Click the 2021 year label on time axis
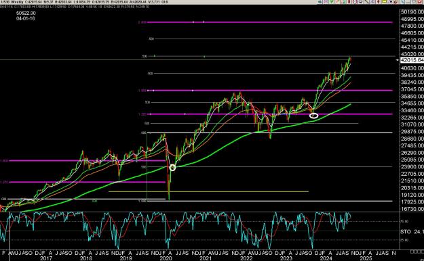 (206, 258)
